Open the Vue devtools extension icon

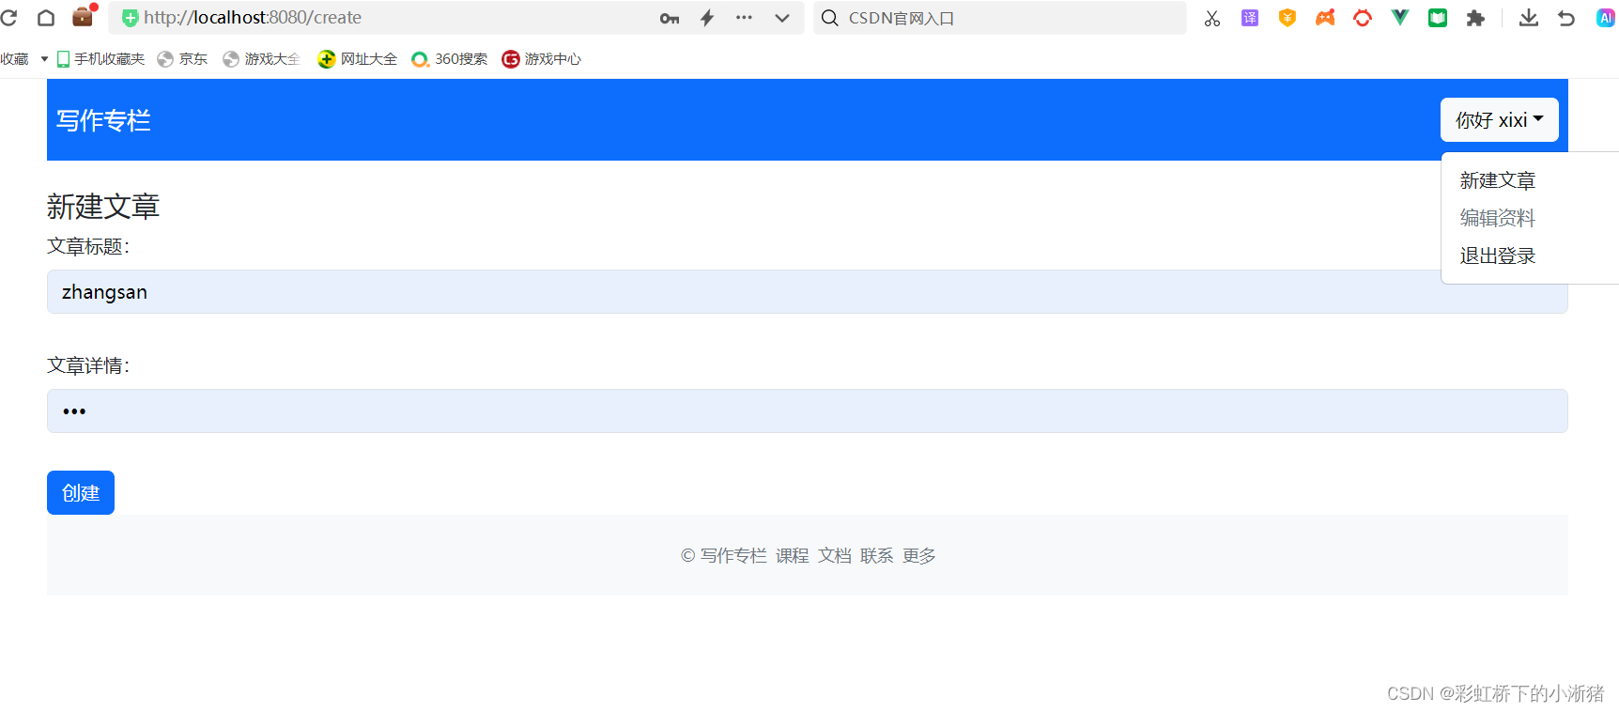(1400, 18)
